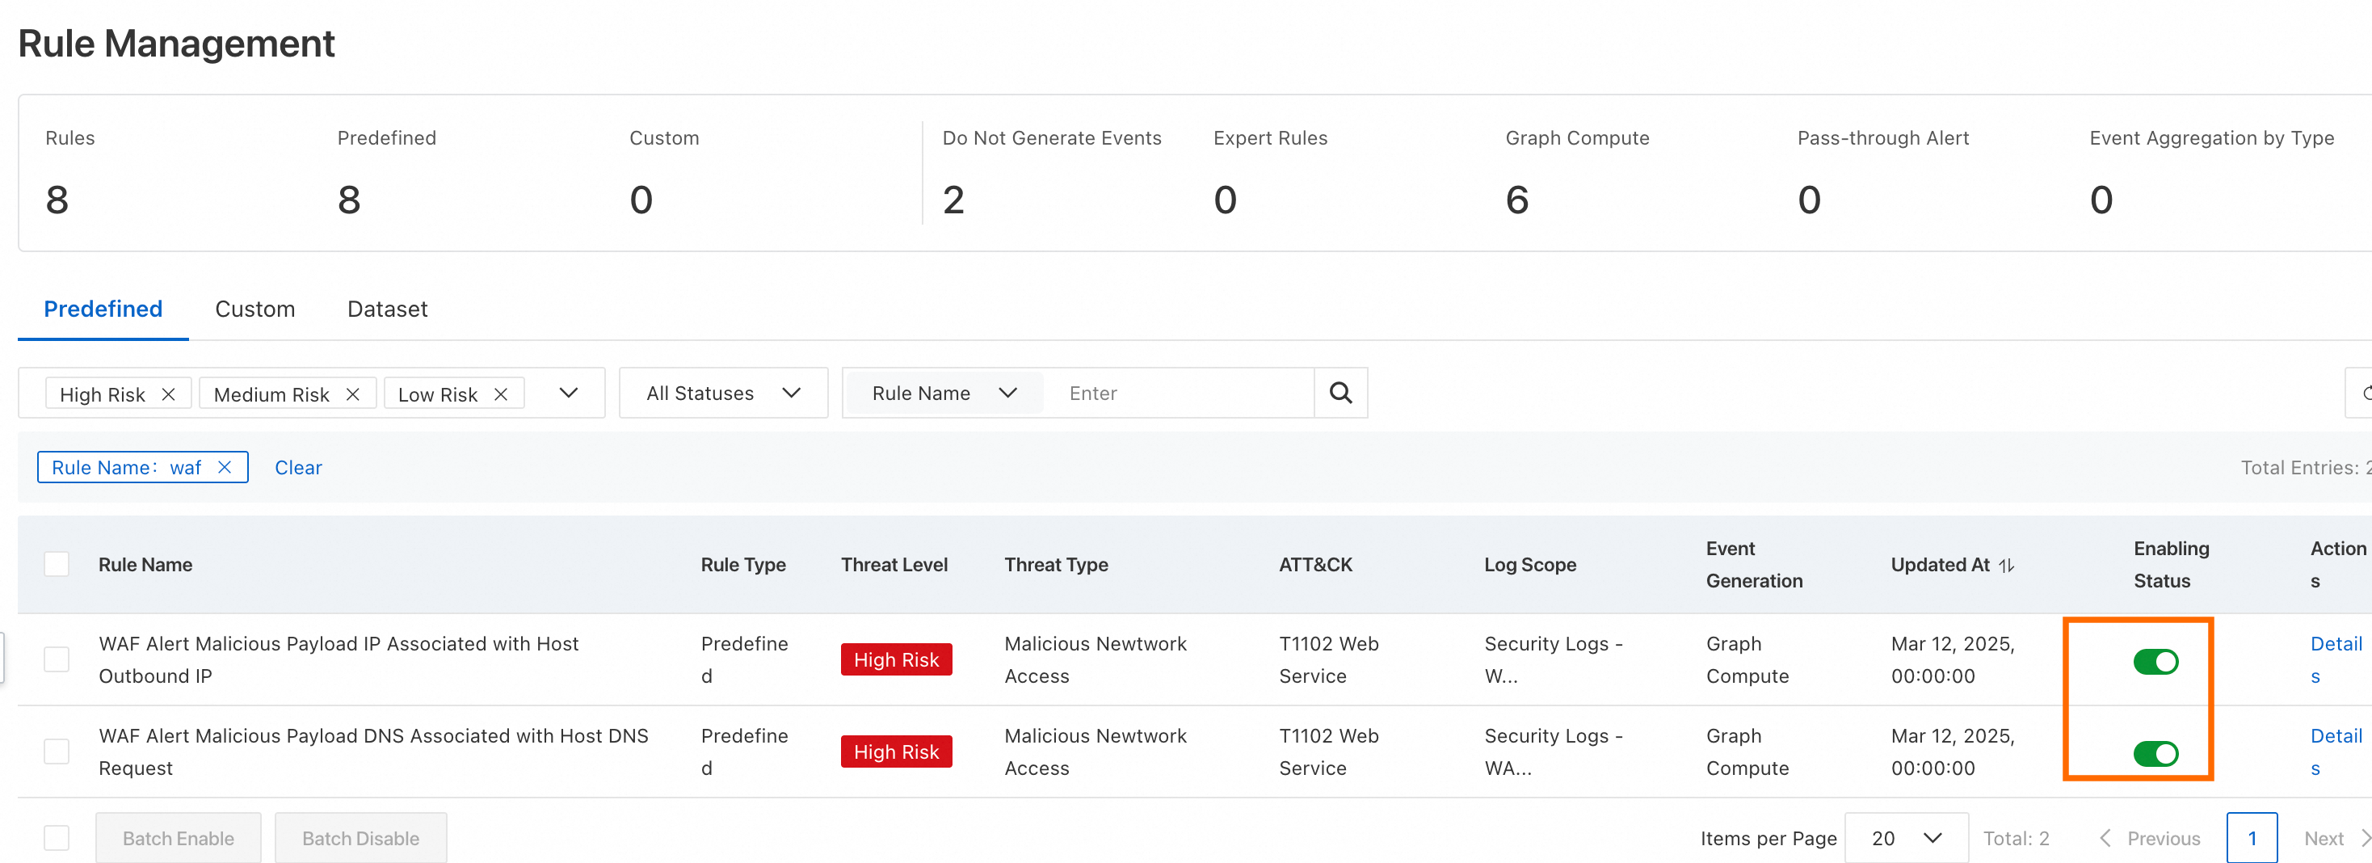2372x863 pixels.
Task: Click the Do Not Generate Events count
Action: [x=954, y=200]
